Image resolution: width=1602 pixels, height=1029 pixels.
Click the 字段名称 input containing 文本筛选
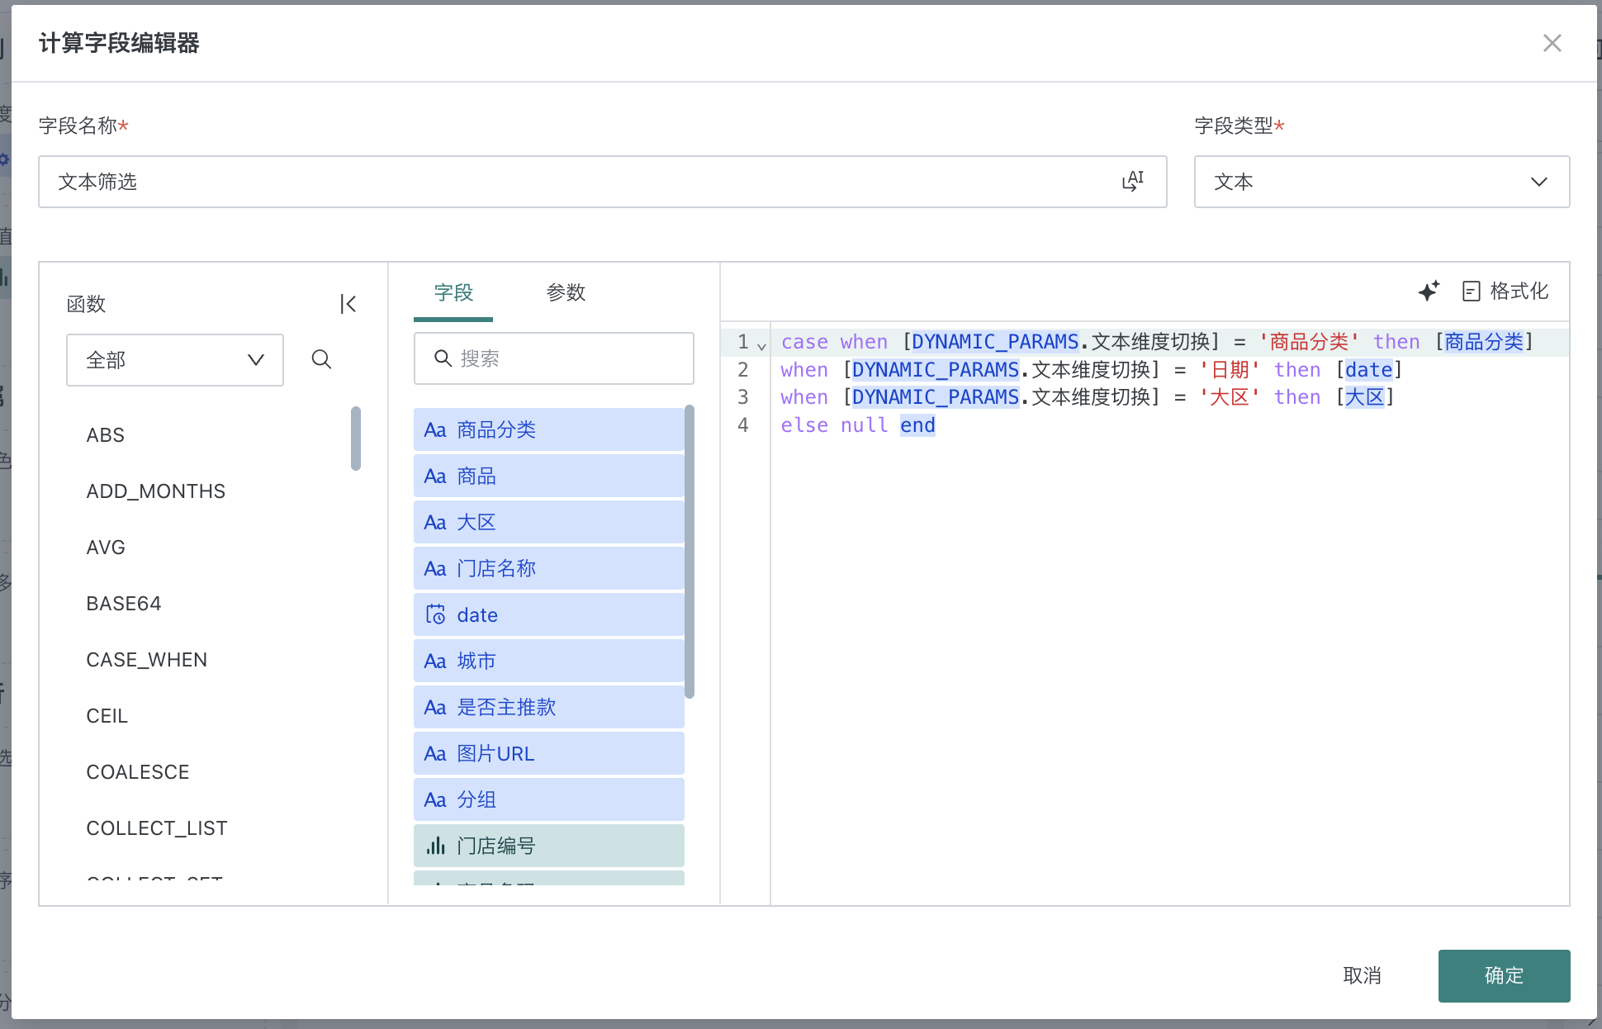(602, 182)
